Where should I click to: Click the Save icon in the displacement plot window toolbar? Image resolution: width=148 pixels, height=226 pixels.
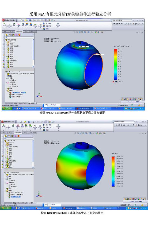(x=29, y=122)
